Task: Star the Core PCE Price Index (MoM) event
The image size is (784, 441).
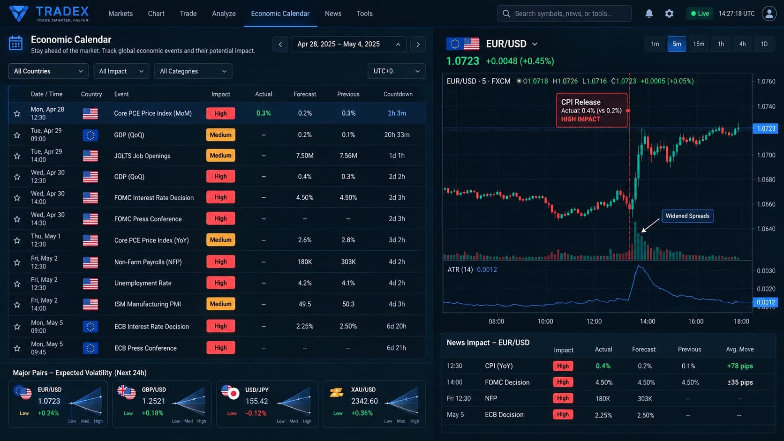Action: 17,113
